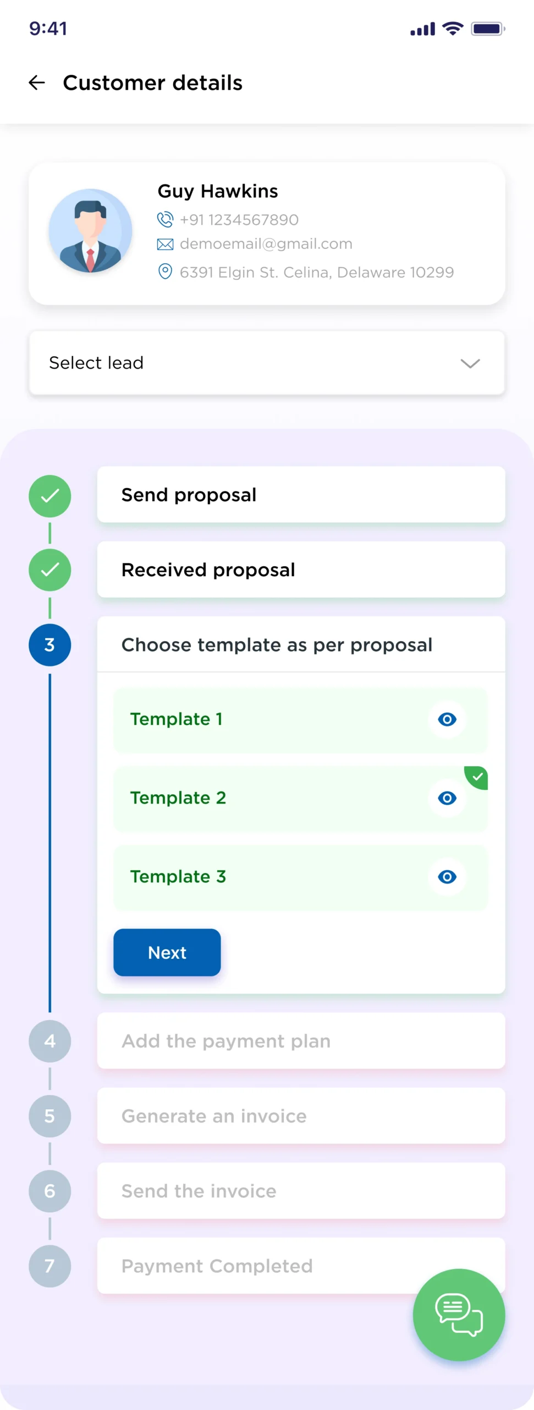Click Guy Hawkins profile avatar
The height and width of the screenshot is (1410, 534).
click(90, 231)
